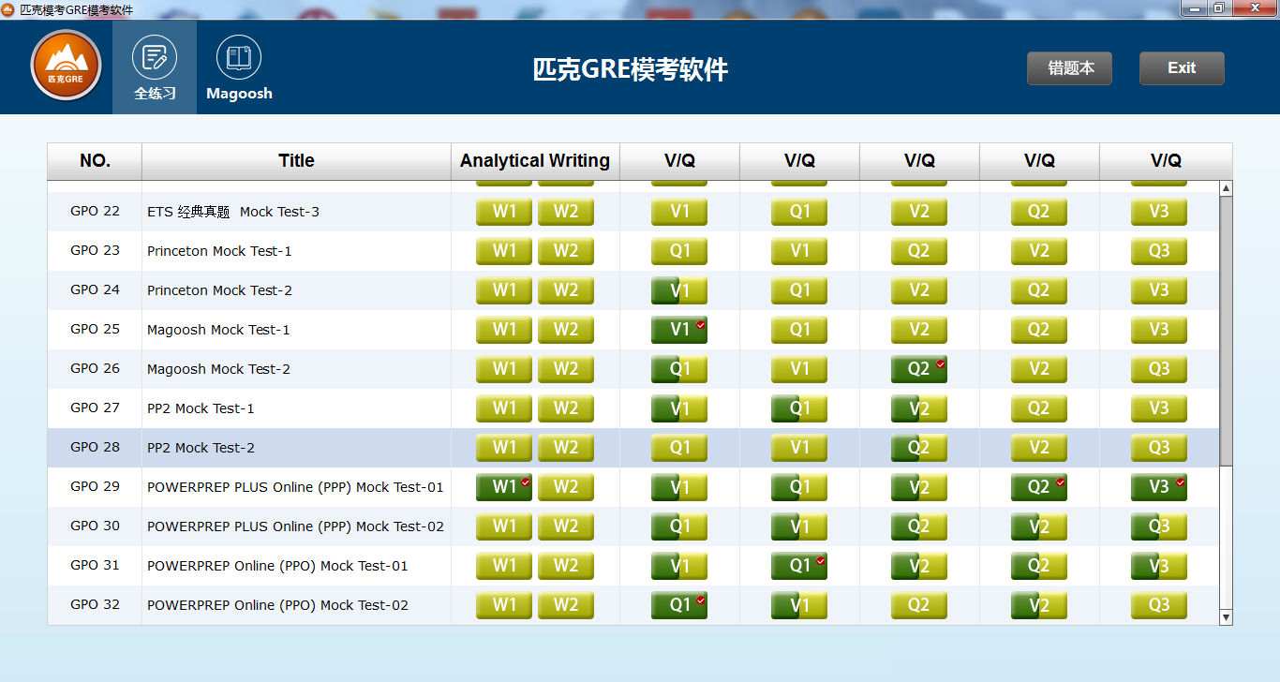Click the NO. column header
The height and width of the screenshot is (682, 1280).
pyautogui.click(x=95, y=161)
